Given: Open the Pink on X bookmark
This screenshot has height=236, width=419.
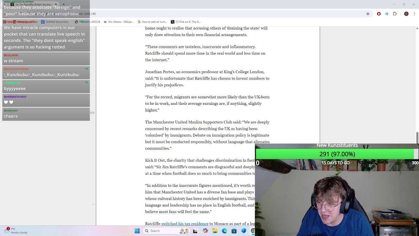Looking at the screenshot, I should click(186, 22).
